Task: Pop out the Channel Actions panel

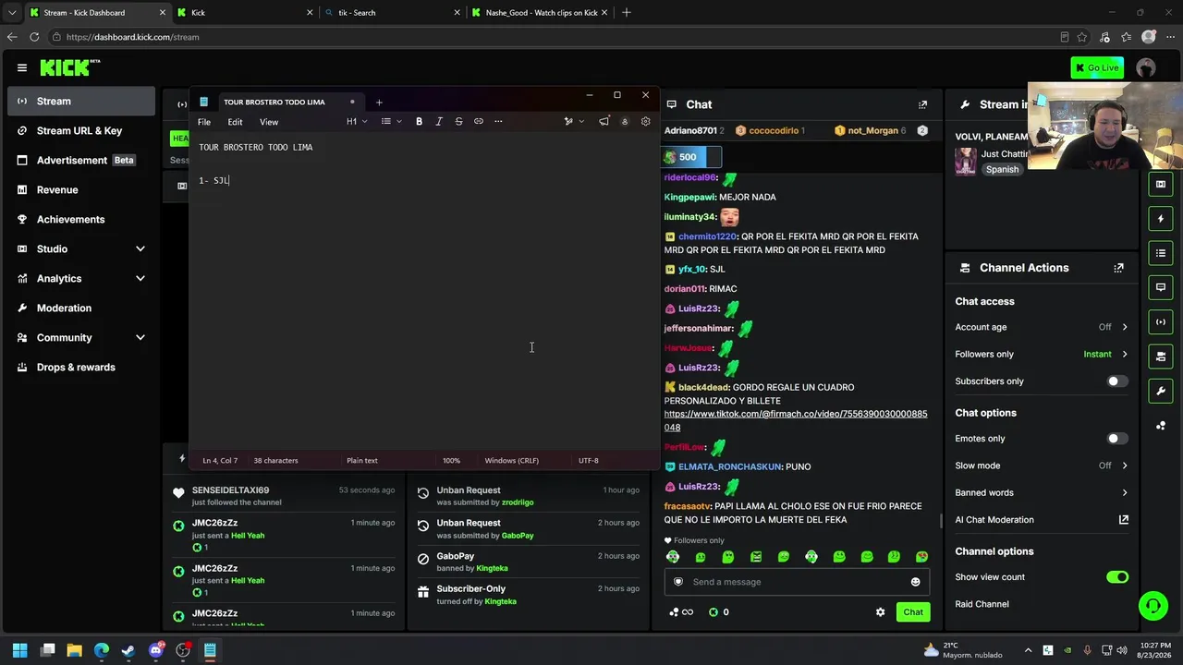Action: tap(1118, 268)
